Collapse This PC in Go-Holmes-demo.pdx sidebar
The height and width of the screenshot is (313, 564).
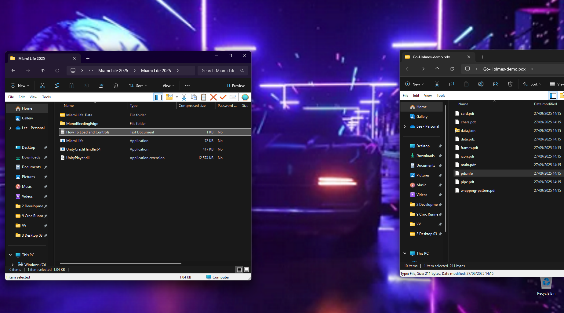point(405,253)
